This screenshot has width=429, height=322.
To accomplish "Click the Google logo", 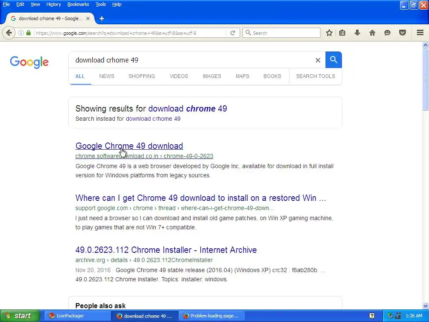I will [x=29, y=62].
